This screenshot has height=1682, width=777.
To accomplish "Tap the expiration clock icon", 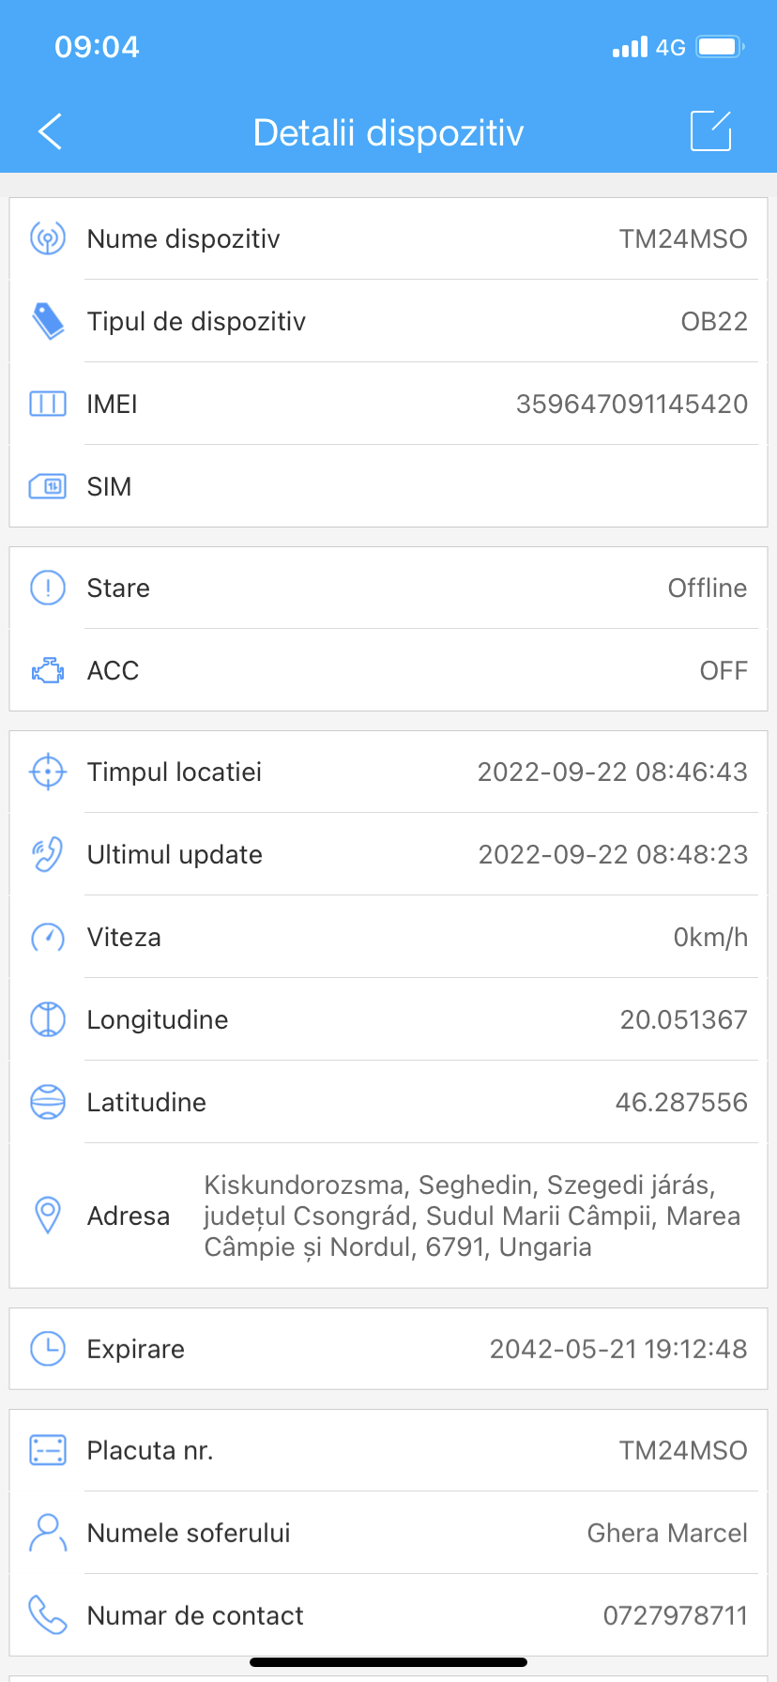I will (x=48, y=1349).
